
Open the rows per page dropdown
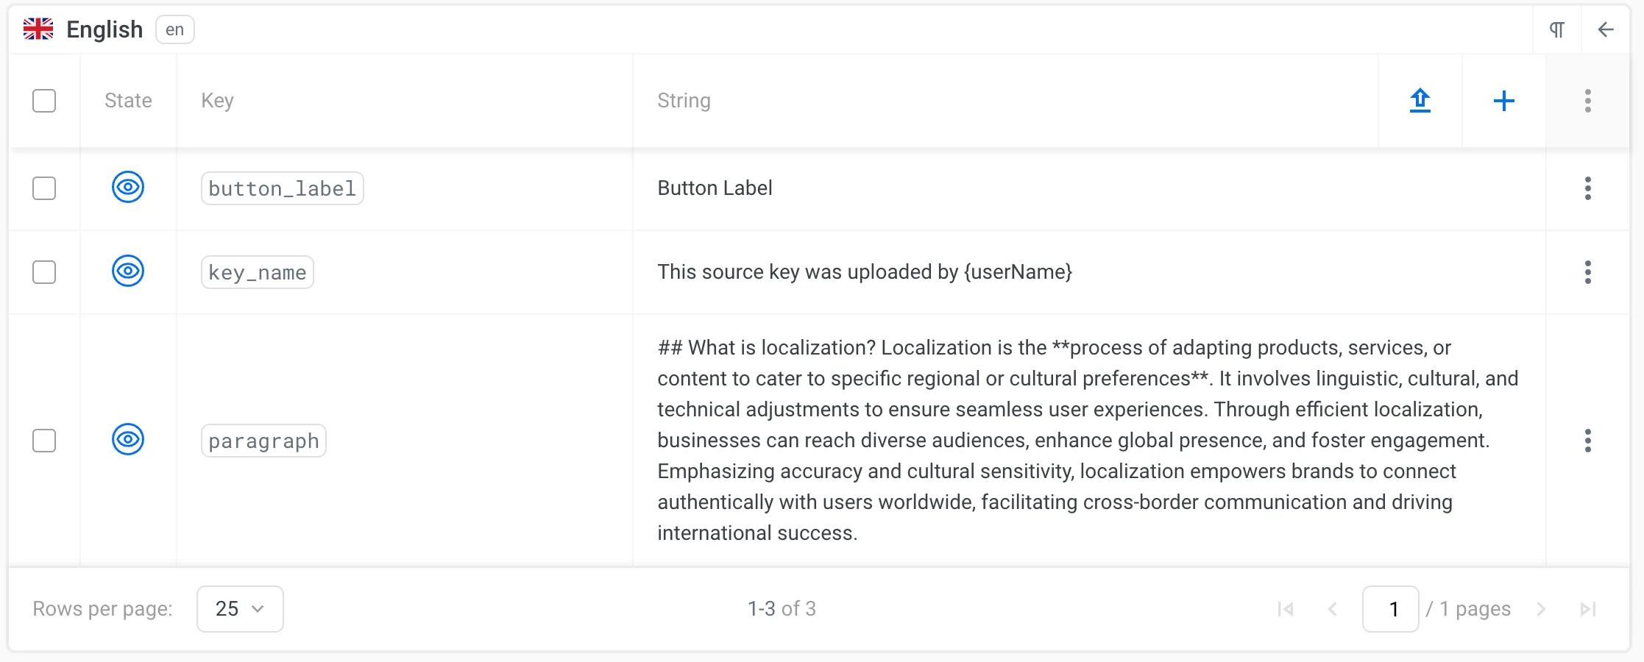tap(239, 608)
